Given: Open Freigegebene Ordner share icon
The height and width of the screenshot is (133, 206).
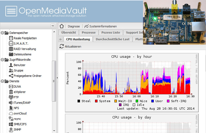Looking at the screenshot, I should click(x=11, y=76).
